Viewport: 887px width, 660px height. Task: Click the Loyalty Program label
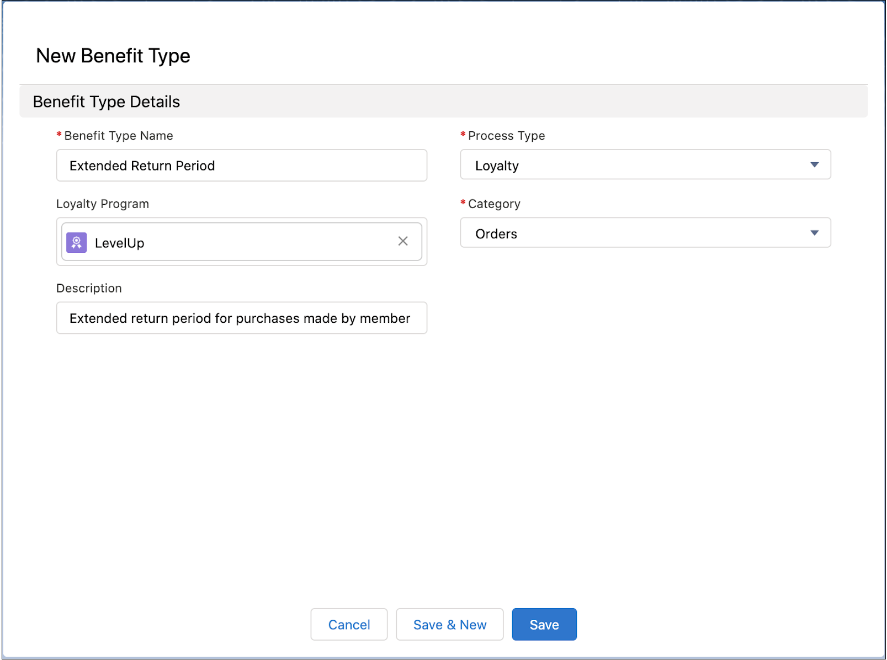[x=103, y=204]
